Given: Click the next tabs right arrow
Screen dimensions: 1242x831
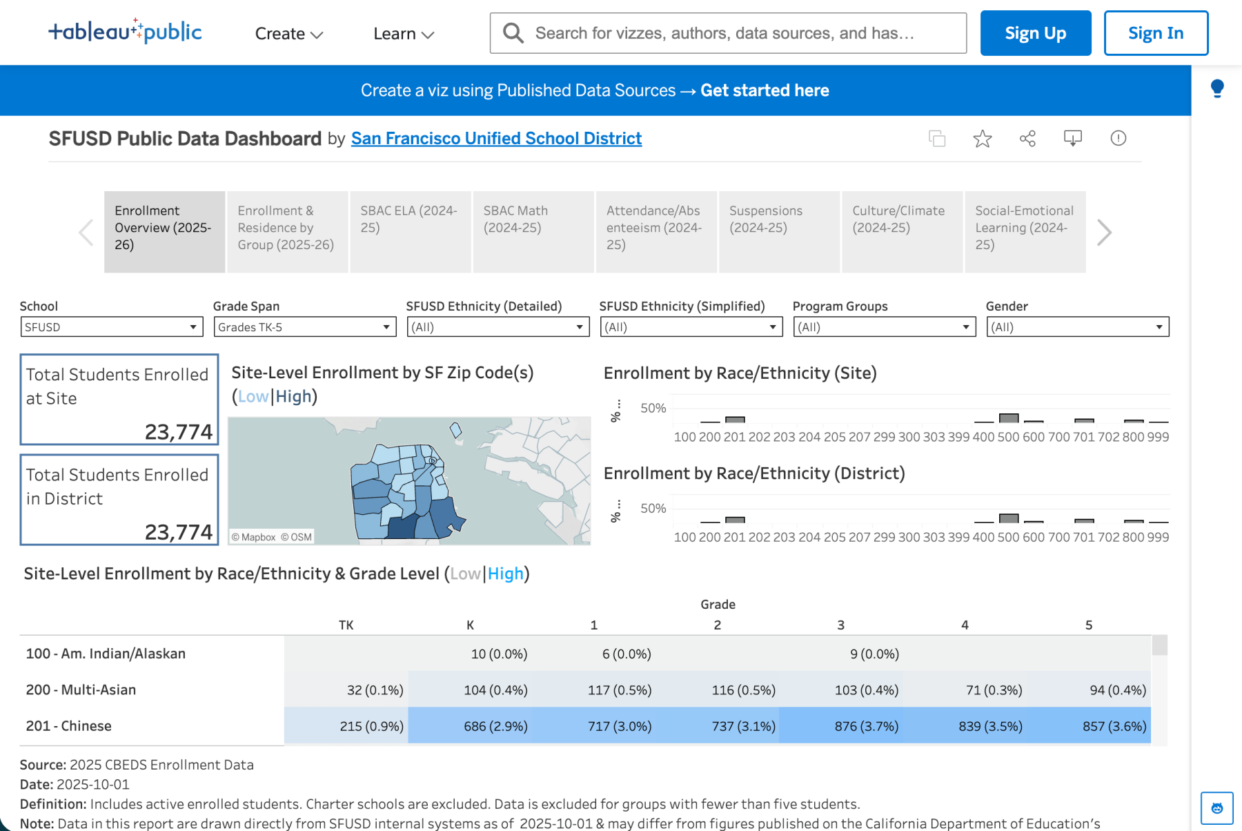Looking at the screenshot, I should tap(1104, 233).
